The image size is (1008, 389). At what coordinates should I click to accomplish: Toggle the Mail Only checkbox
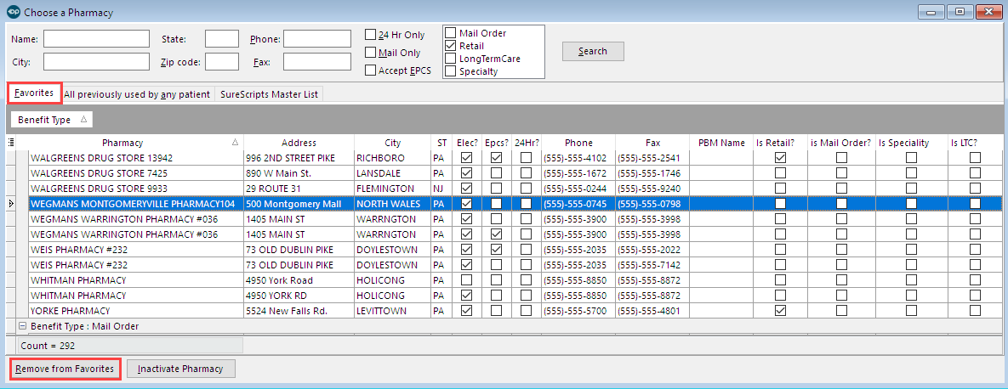(370, 53)
